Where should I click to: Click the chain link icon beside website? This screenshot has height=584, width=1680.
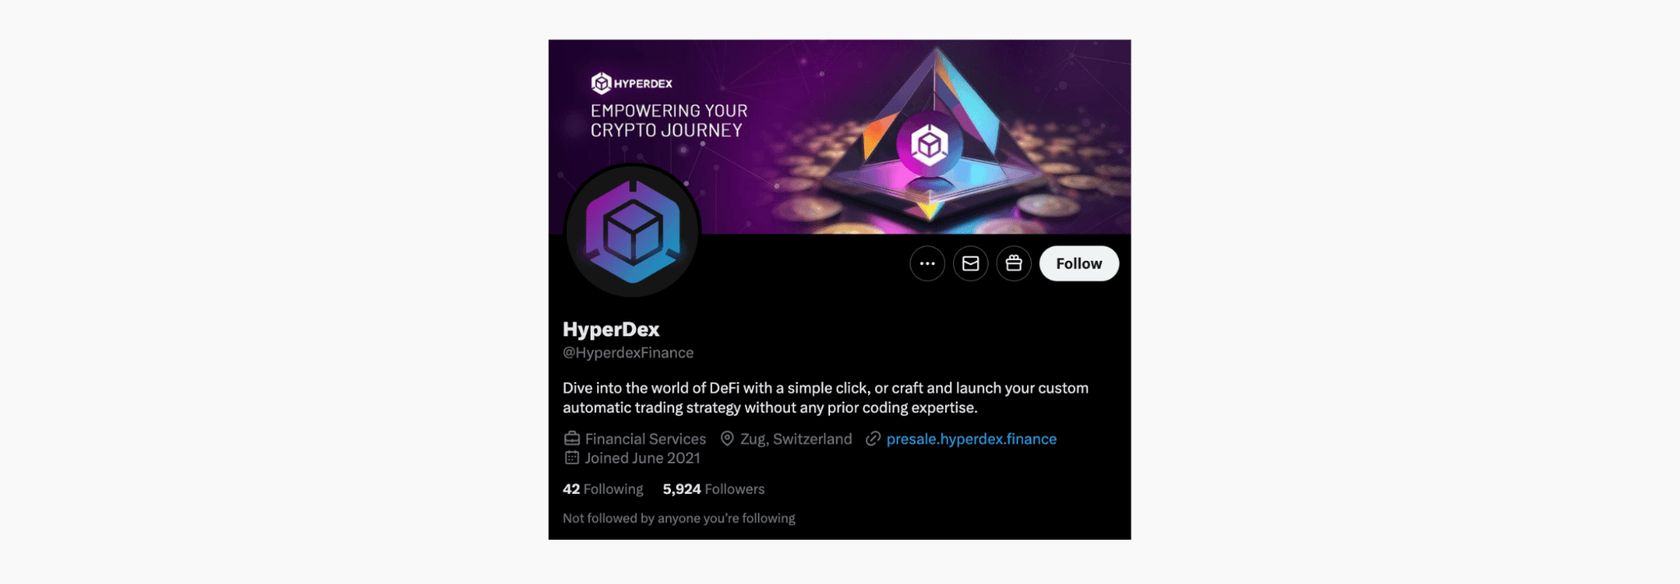[873, 439]
